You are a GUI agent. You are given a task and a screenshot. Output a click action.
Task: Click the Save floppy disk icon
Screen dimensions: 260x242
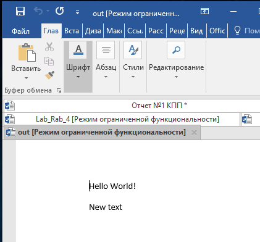(20, 11)
